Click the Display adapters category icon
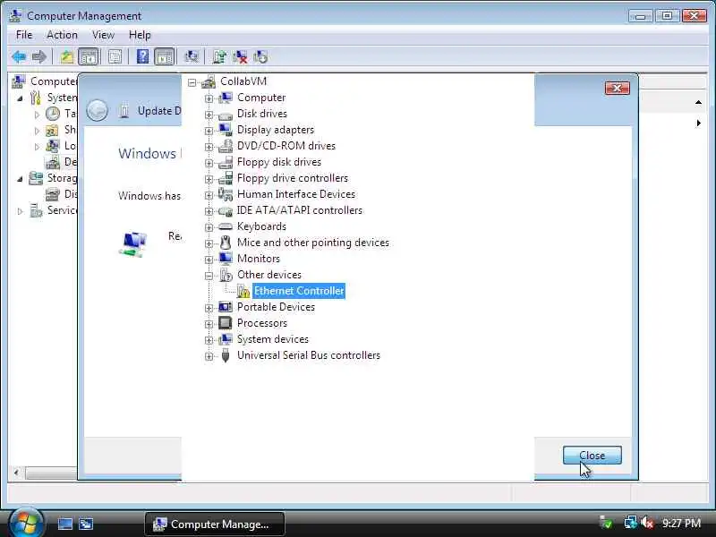The image size is (716, 537). (x=226, y=130)
